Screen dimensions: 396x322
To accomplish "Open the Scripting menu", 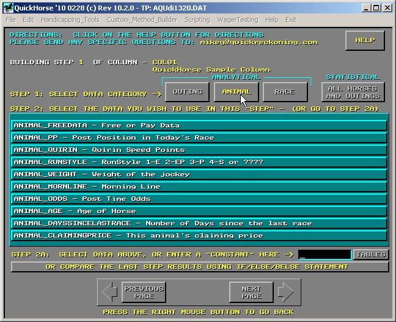I will [x=197, y=20].
